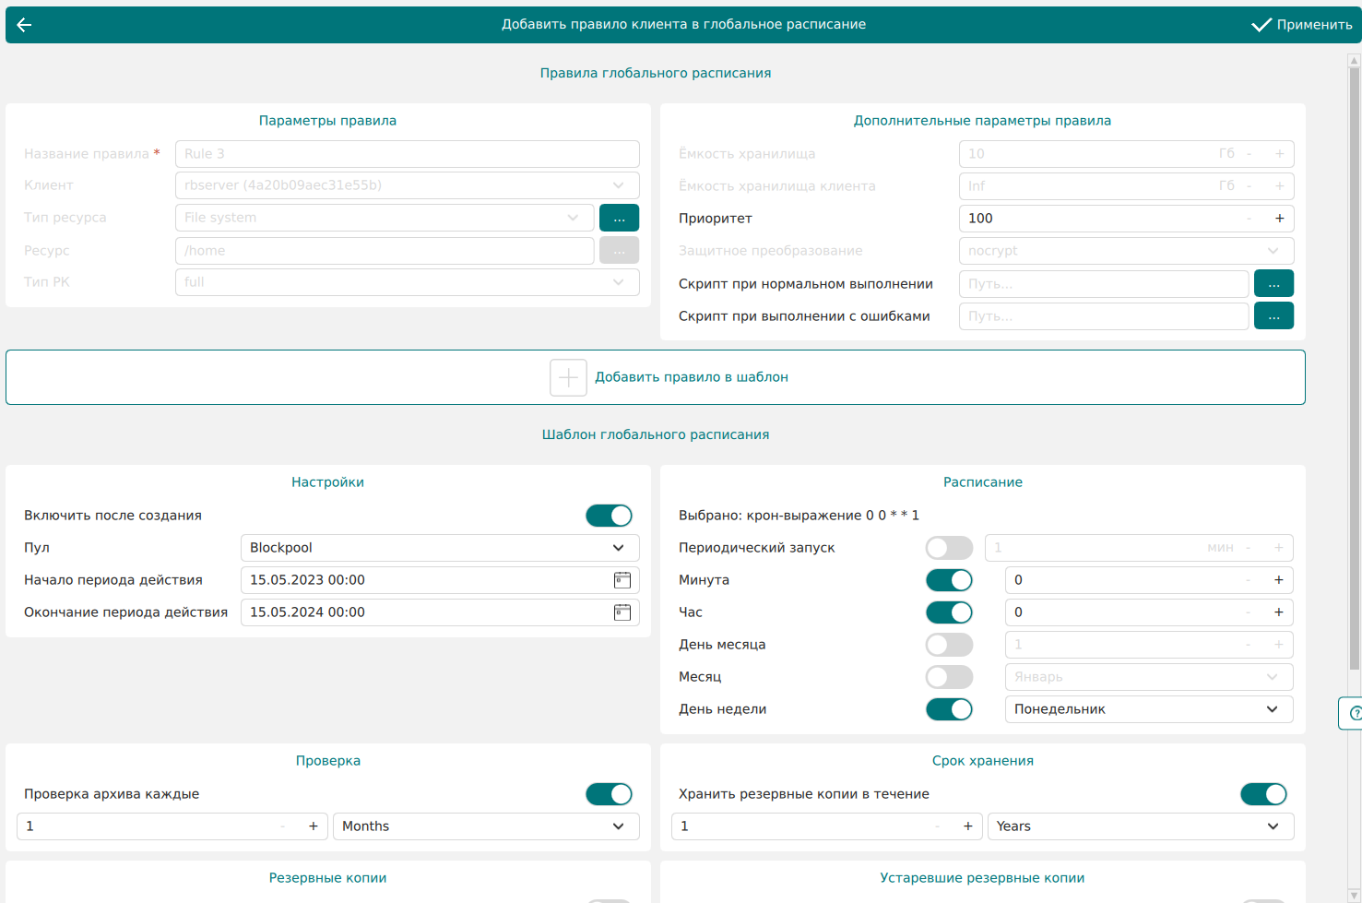
Task: Disable the enable-after-creation switch
Action: click(609, 516)
